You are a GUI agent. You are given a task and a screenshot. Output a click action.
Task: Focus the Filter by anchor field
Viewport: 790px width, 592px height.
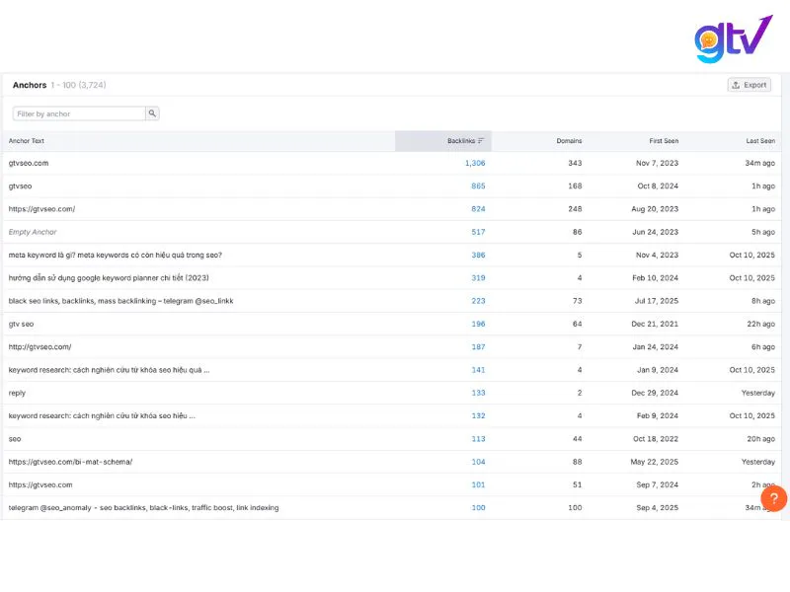coord(79,113)
